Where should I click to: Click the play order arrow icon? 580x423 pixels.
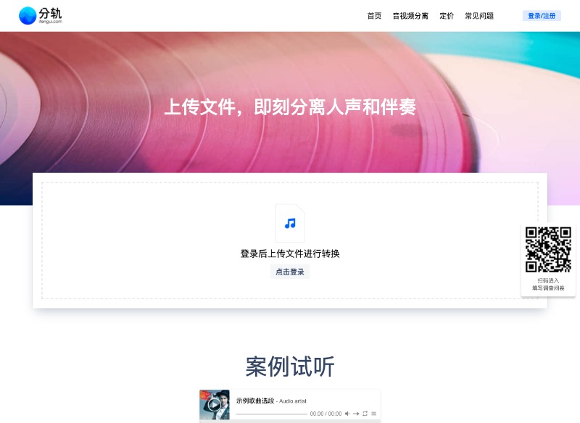click(x=356, y=414)
